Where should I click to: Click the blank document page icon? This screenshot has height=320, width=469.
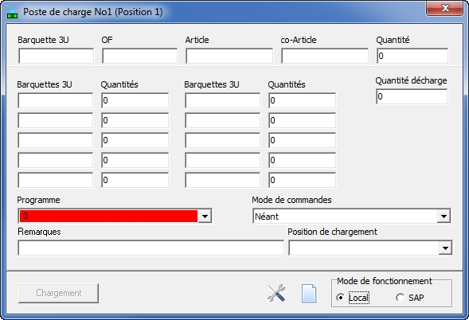tap(309, 294)
